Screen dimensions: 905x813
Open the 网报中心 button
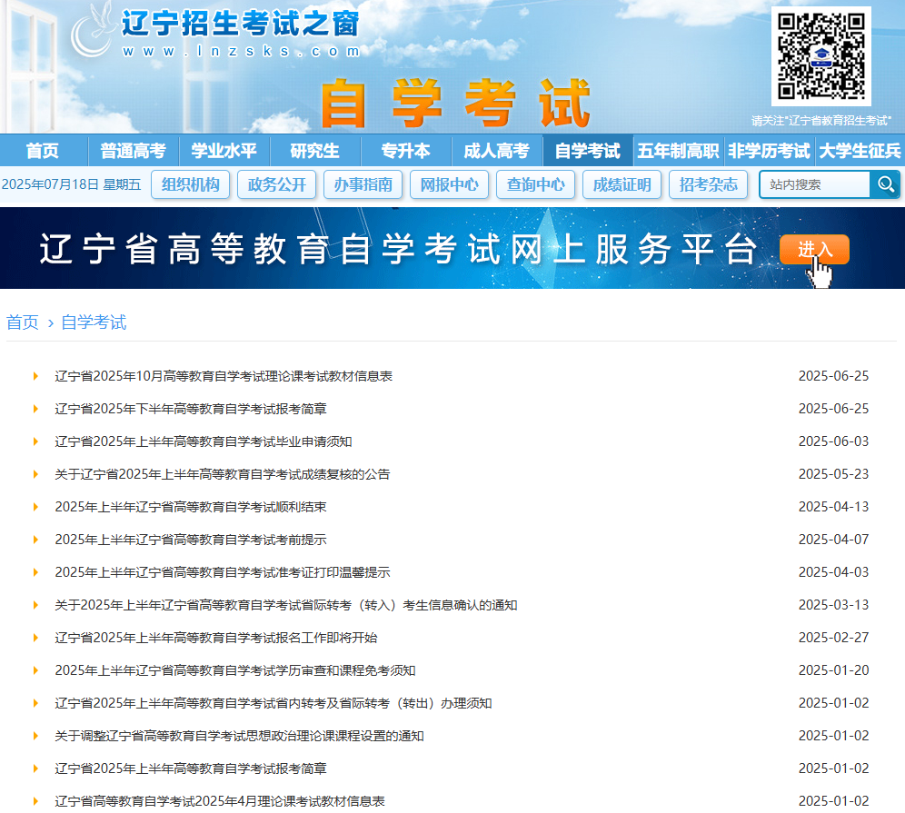pos(450,184)
